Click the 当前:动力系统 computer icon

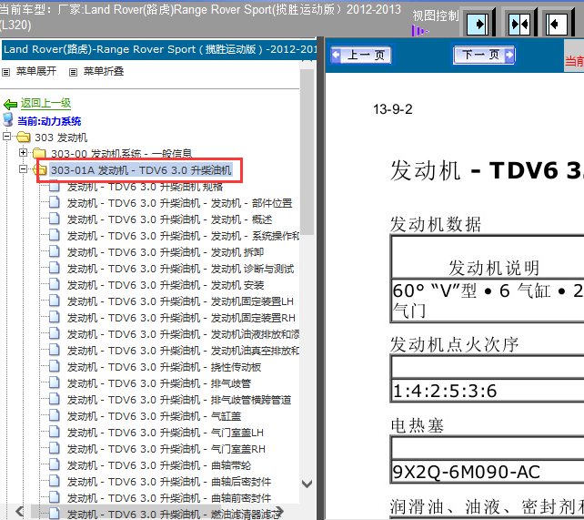coord(8,120)
